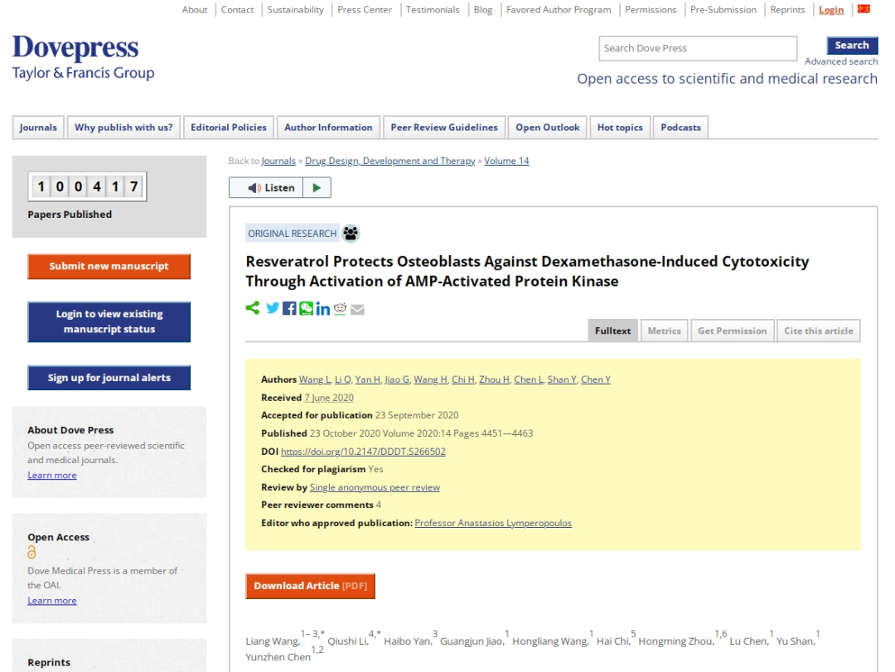
Task: Go back to Journals breadcrumb link
Action: point(278,161)
